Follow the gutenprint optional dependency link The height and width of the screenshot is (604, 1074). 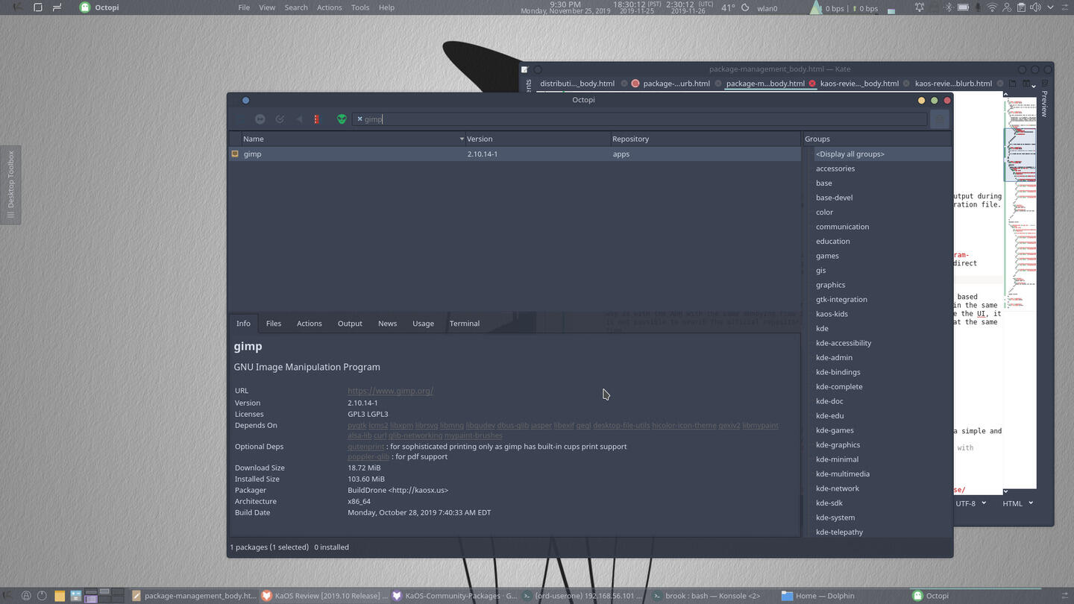(365, 447)
